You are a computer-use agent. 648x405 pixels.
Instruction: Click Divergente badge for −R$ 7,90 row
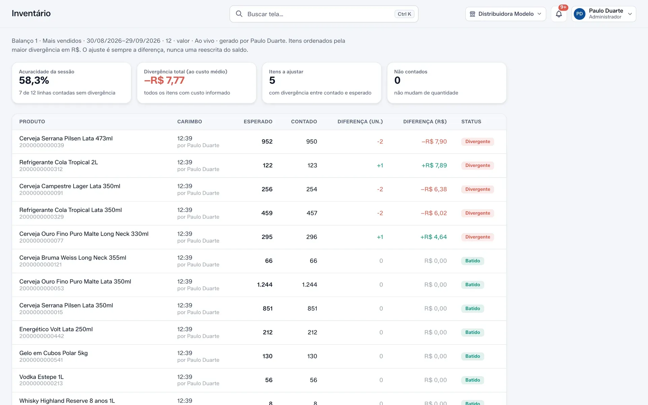click(478, 142)
